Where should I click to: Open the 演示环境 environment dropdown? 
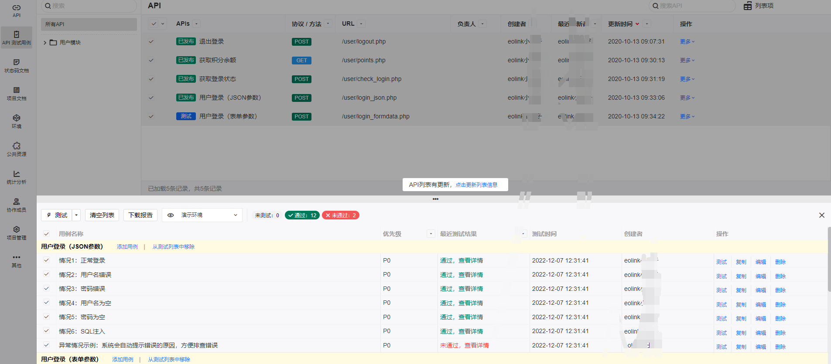tap(202, 215)
